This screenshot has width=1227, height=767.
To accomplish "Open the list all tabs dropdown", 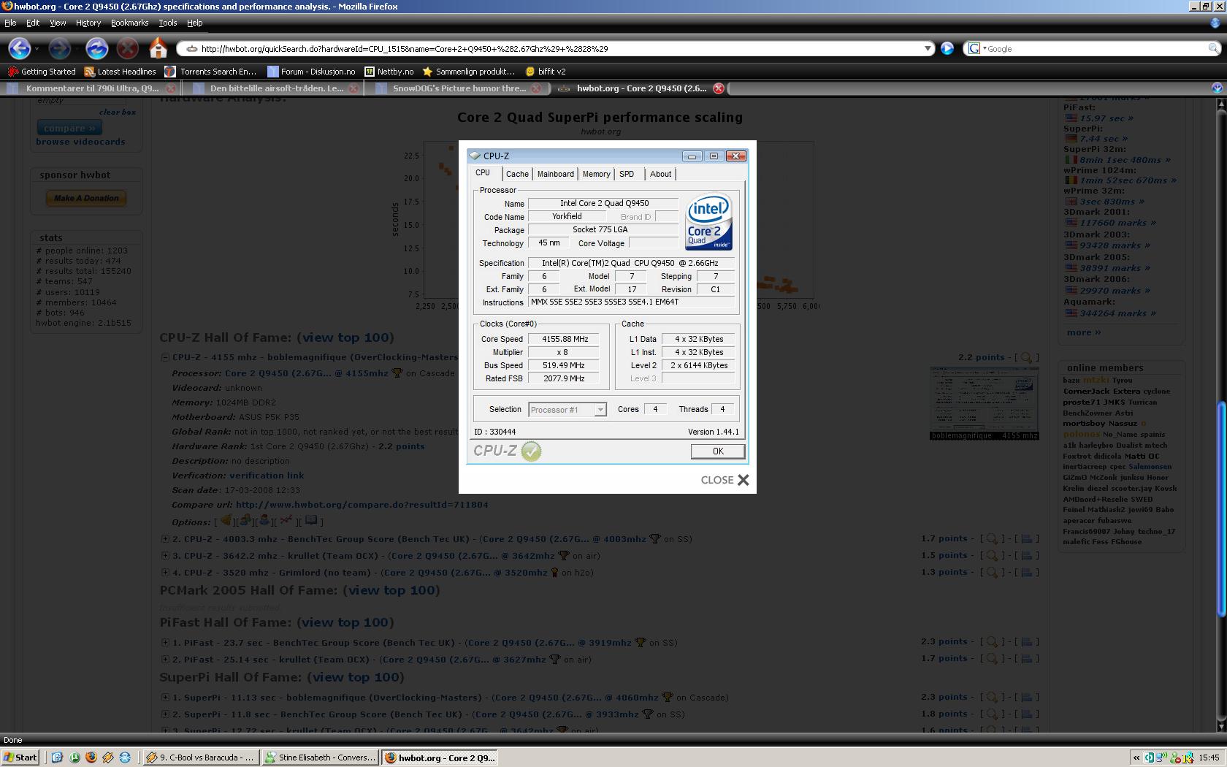I will 1217,88.
